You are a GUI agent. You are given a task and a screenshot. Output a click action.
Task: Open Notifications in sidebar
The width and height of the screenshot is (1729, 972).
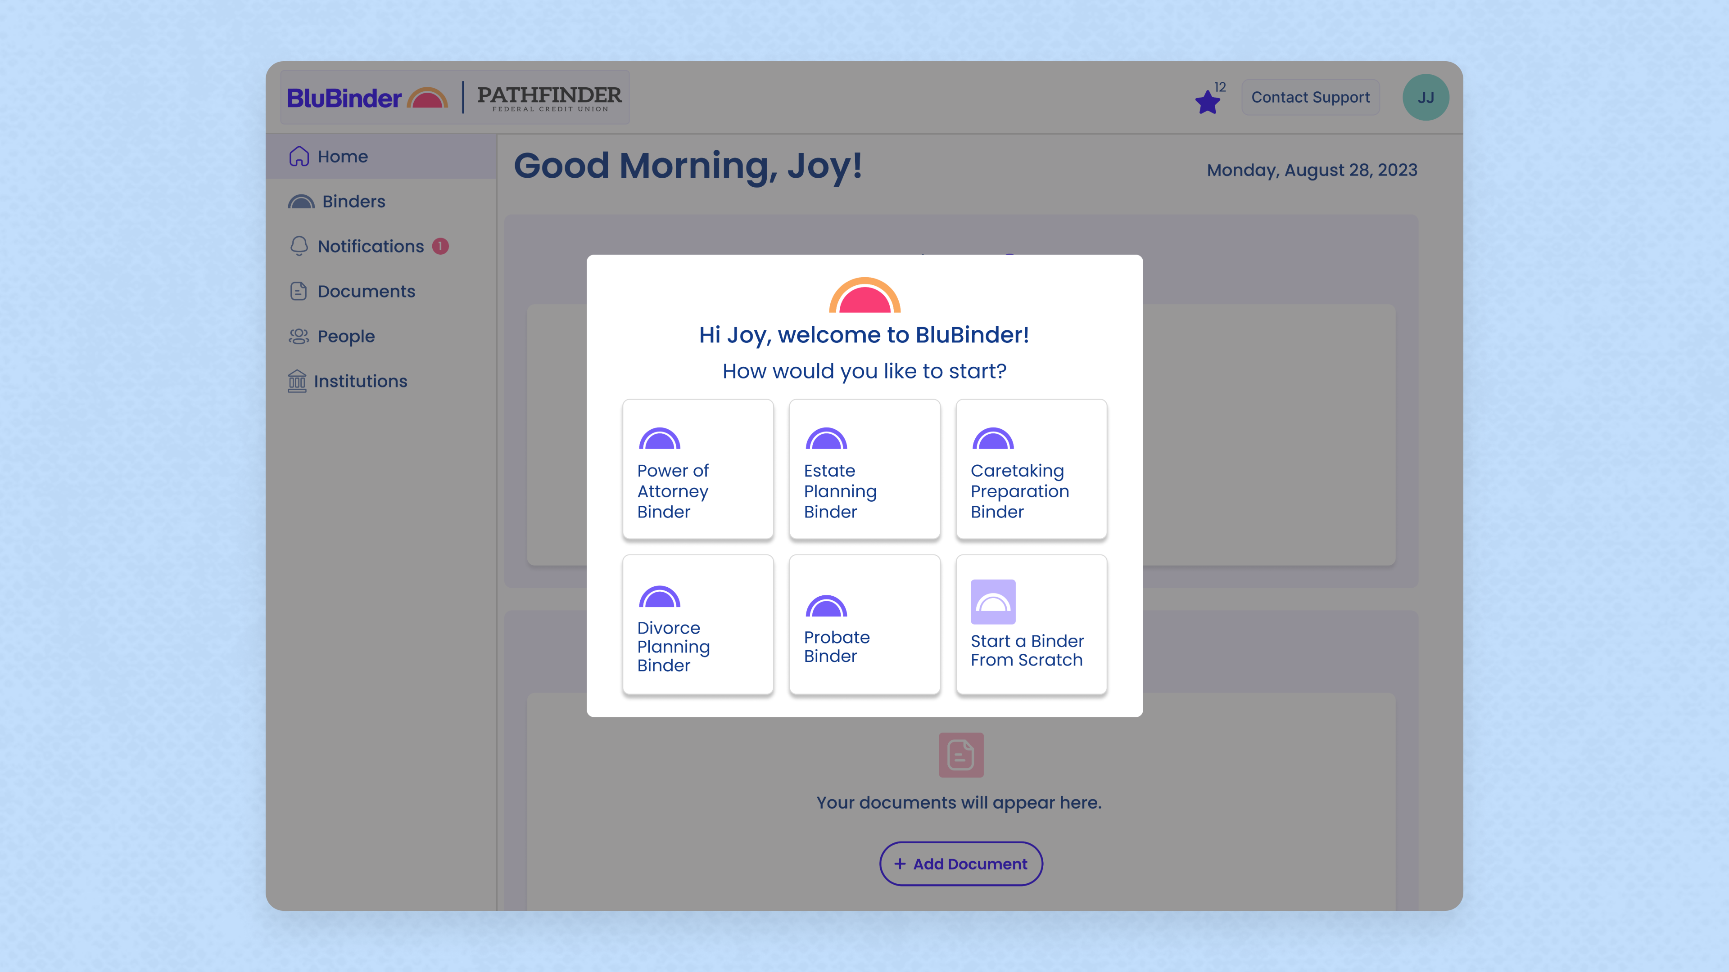371,246
